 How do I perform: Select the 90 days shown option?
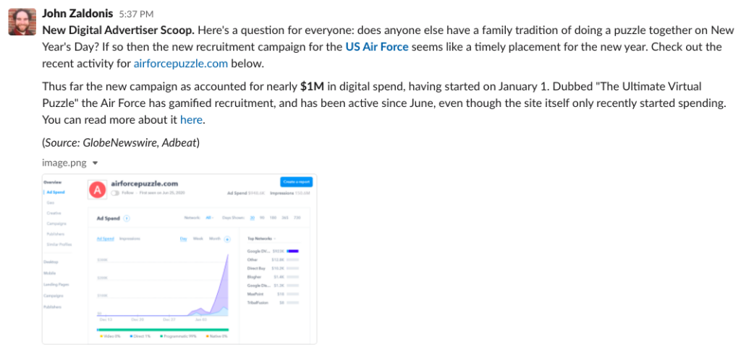(263, 218)
